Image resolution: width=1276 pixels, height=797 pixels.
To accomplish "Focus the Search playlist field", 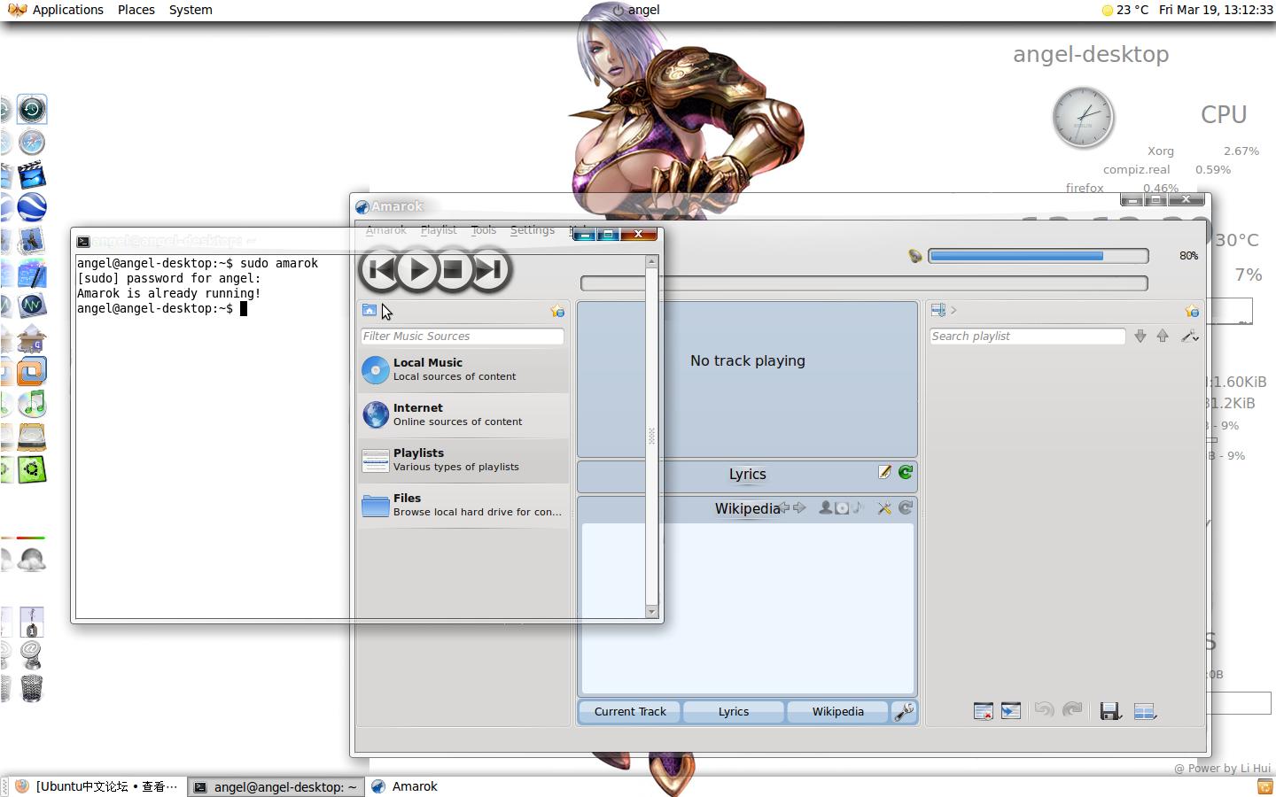I will click(x=1027, y=337).
